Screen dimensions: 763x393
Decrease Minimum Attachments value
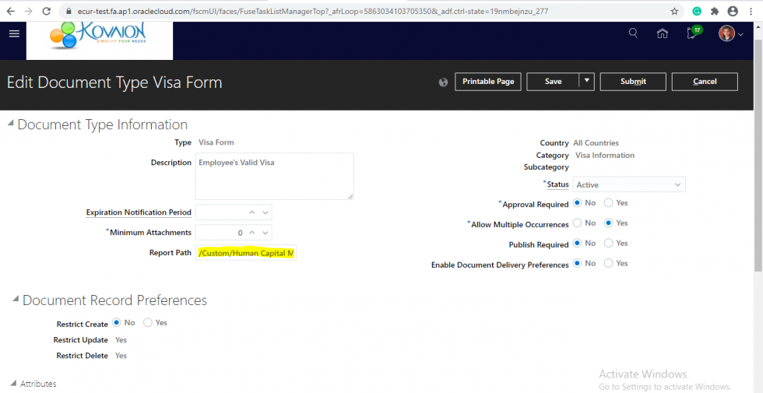[x=265, y=233]
